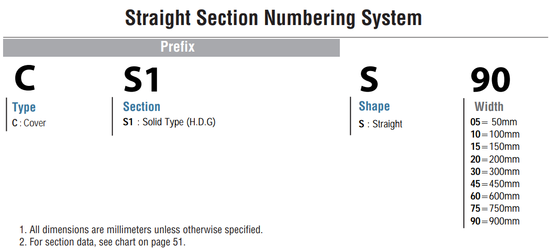Click the note referencing page 51 chart
Image resolution: width=550 pixels, height=248 pixels.
pyautogui.click(x=103, y=242)
